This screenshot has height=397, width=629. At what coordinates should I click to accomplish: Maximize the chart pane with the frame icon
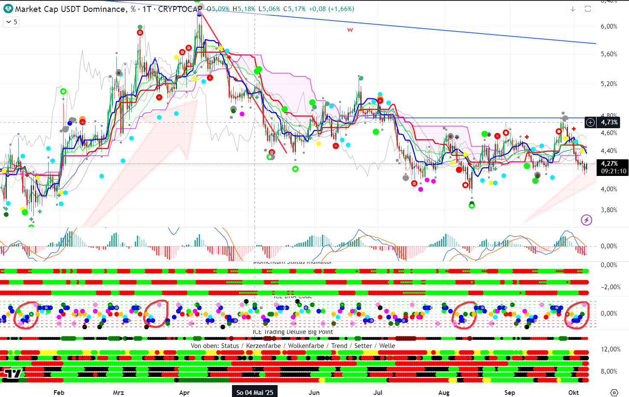tap(588, 9)
